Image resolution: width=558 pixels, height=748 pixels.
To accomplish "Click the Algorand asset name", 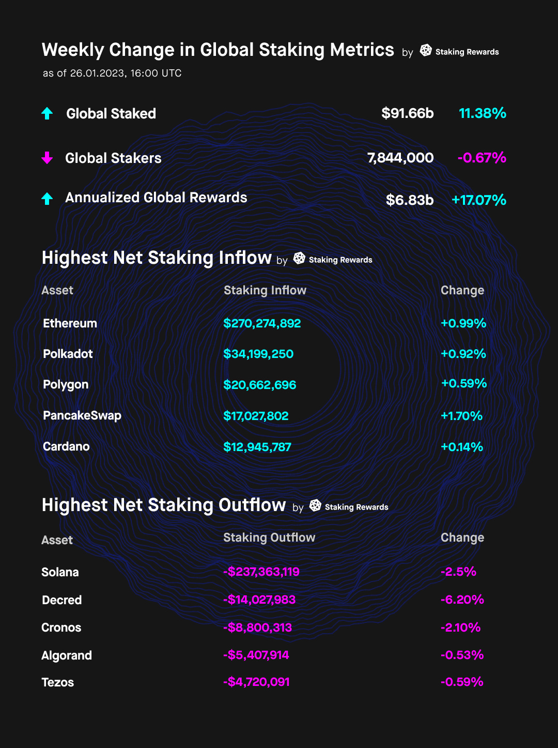I will coord(67,655).
